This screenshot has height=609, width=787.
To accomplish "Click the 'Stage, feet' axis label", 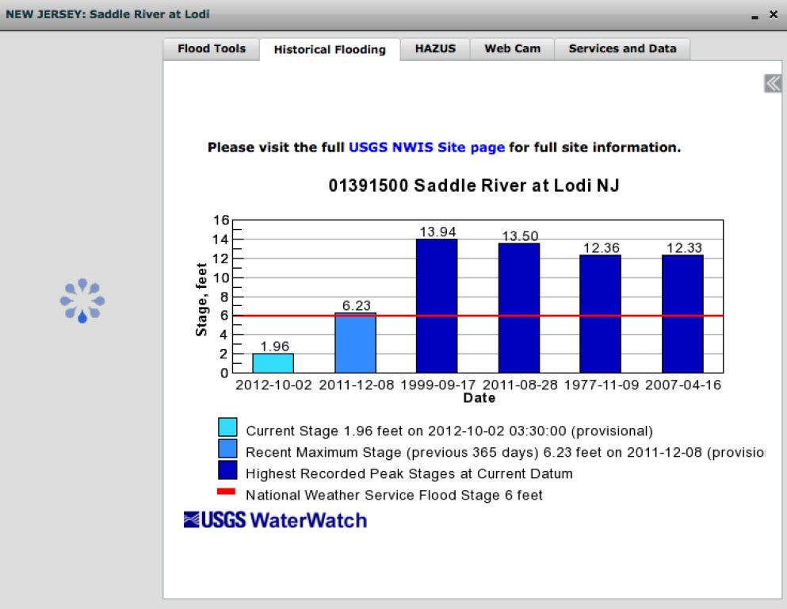I will [x=201, y=300].
